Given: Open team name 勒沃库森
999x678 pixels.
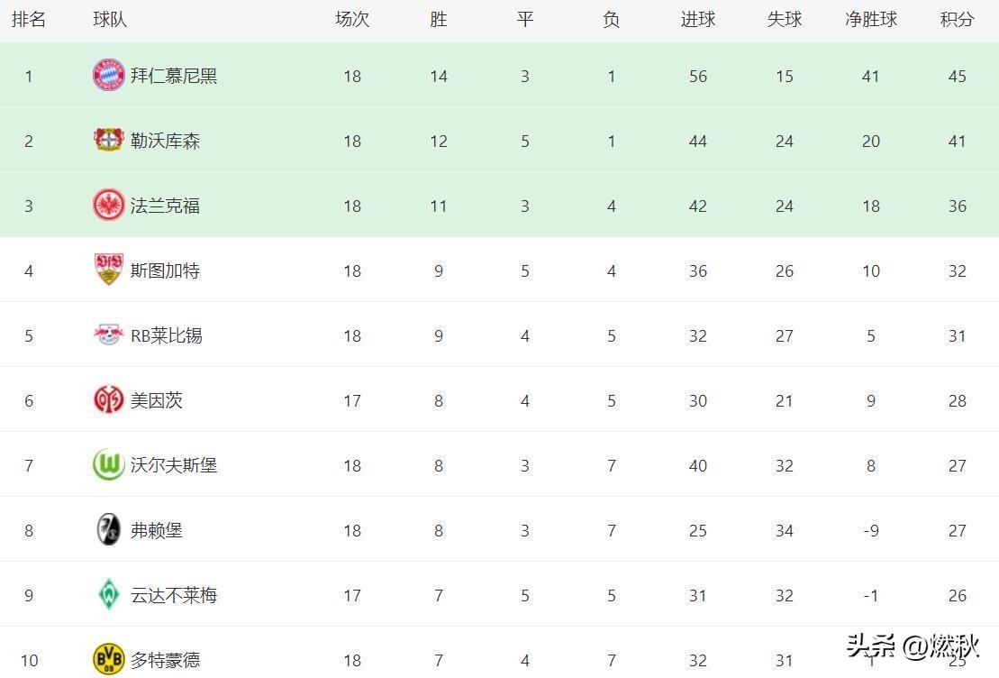Looking at the screenshot, I should tap(166, 141).
